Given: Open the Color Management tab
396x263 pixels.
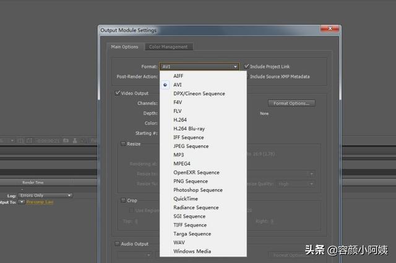Looking at the screenshot, I should (x=169, y=47).
